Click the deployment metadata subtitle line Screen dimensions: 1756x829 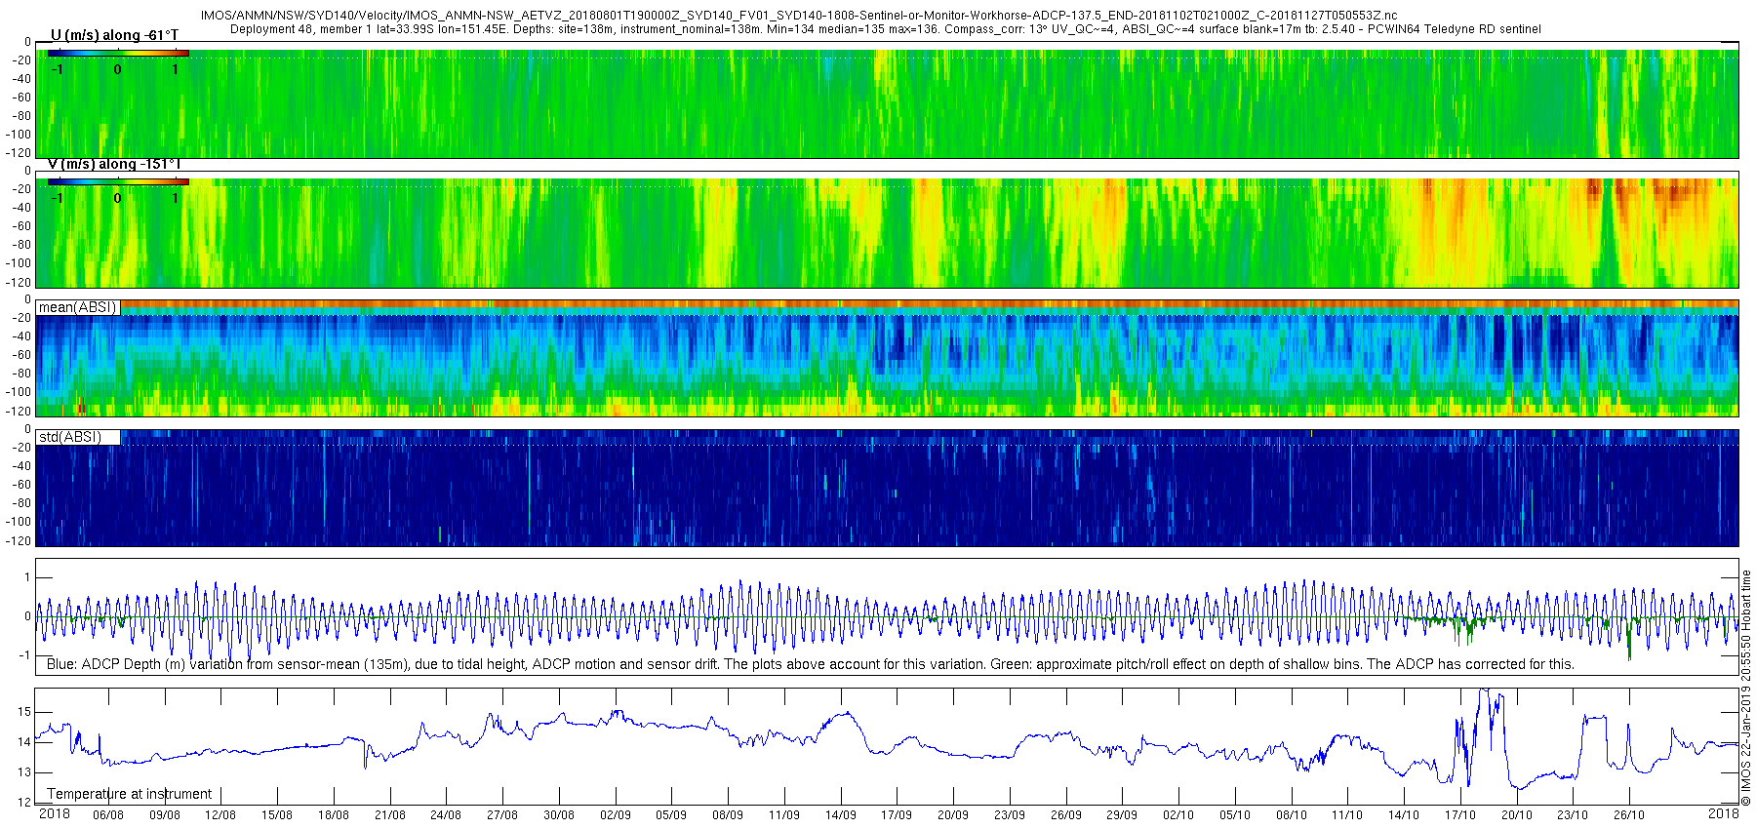click(886, 29)
